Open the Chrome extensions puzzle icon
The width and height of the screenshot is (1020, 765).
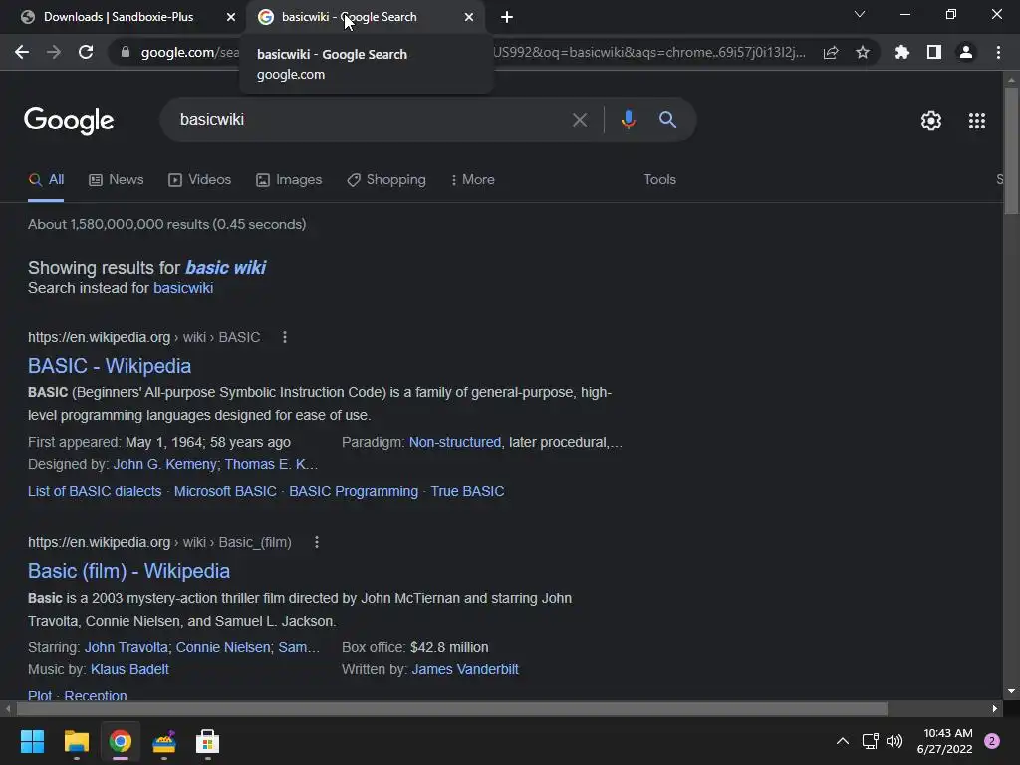tap(902, 52)
